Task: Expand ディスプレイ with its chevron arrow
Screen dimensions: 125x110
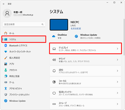Action: click(117, 49)
